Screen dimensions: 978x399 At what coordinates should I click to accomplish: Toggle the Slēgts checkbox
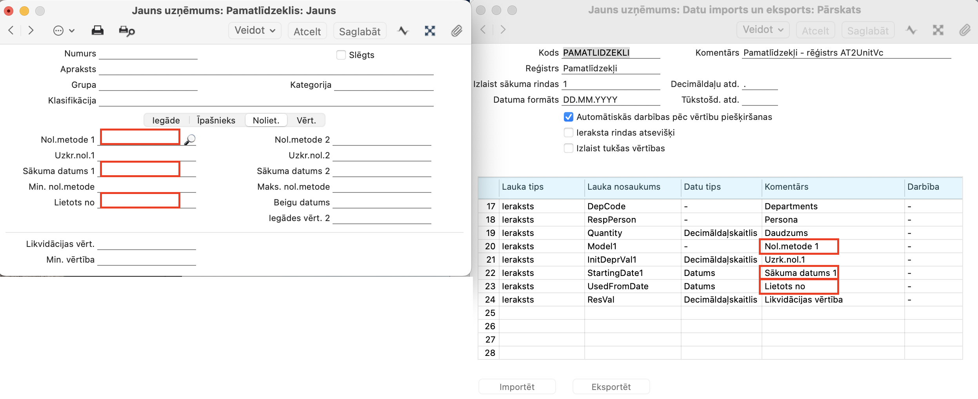coord(341,55)
